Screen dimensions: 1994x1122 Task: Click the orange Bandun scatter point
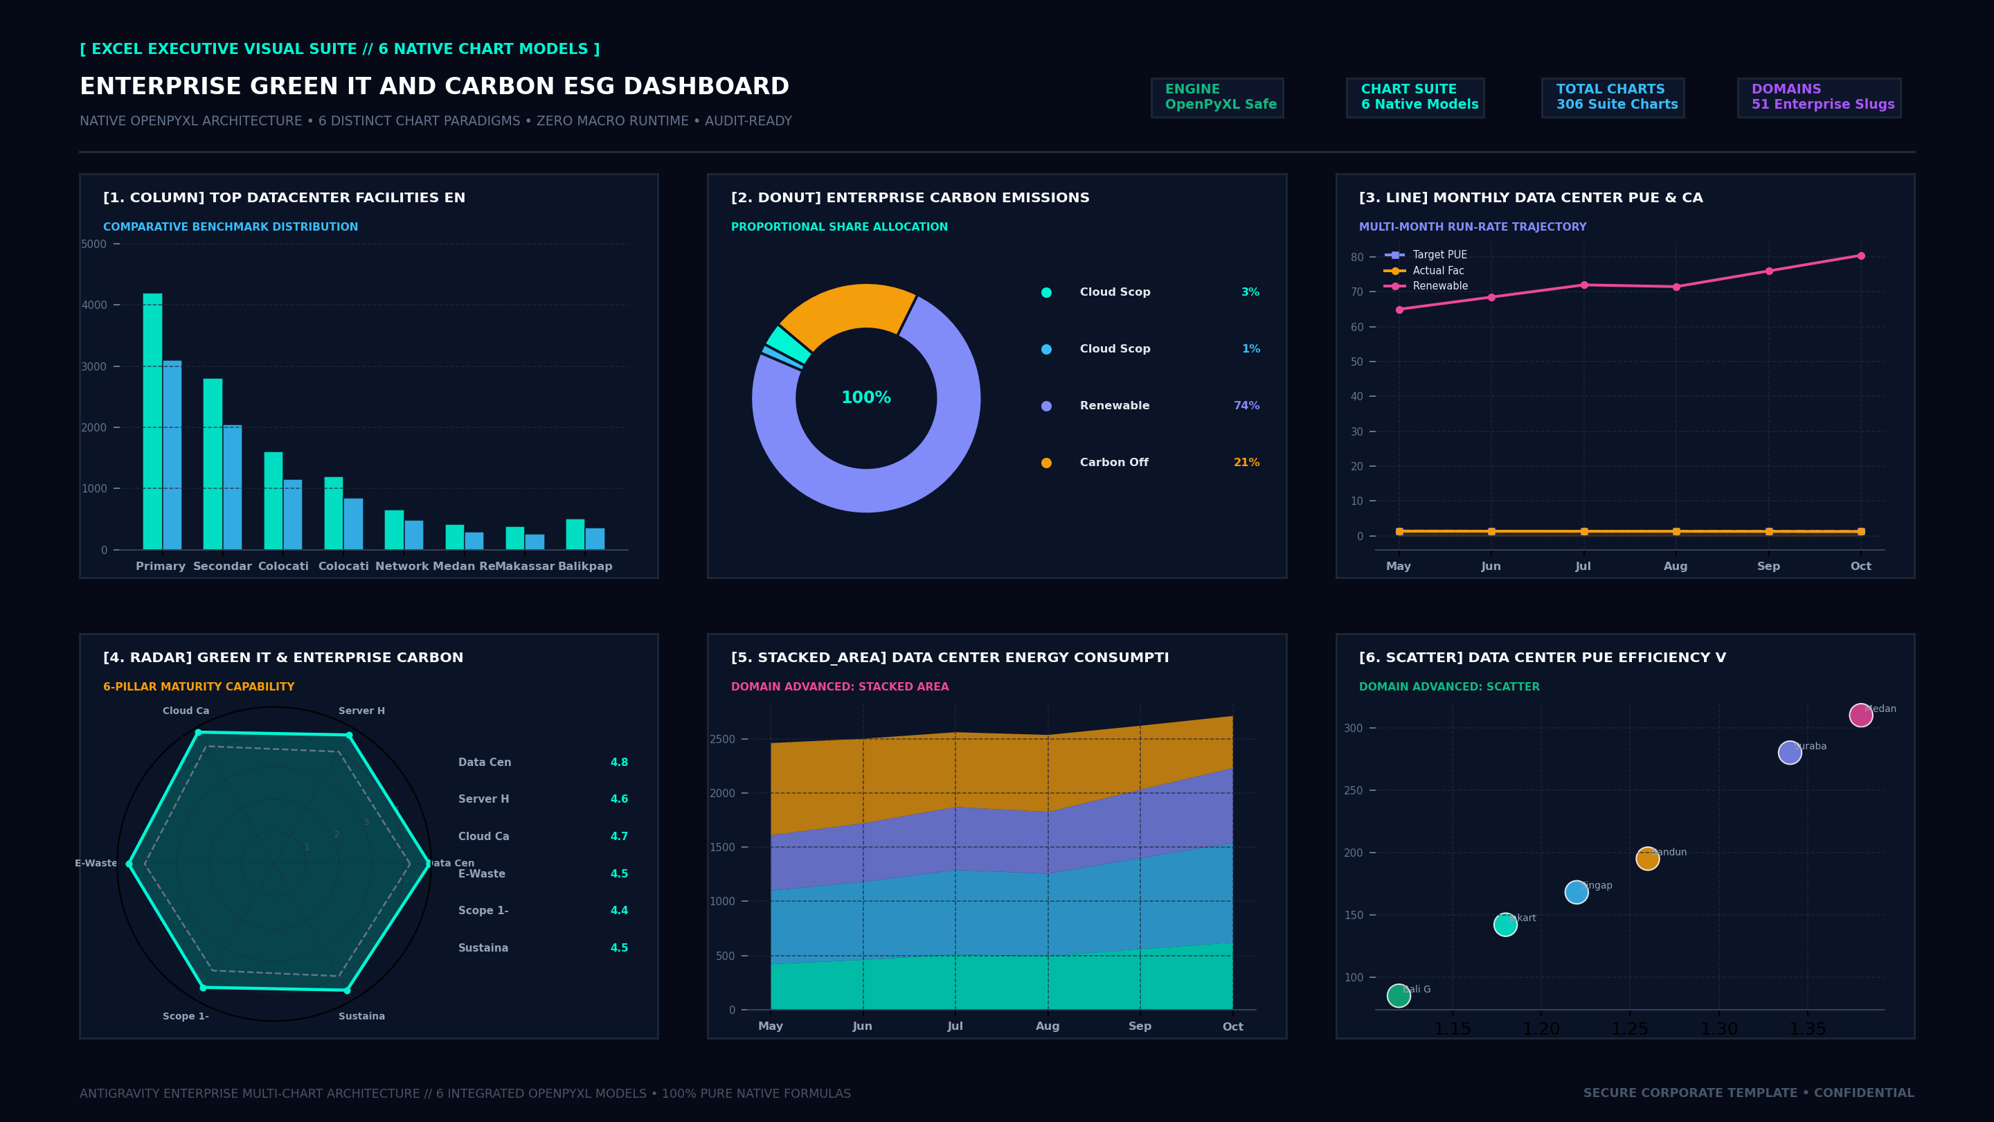coord(1647,859)
